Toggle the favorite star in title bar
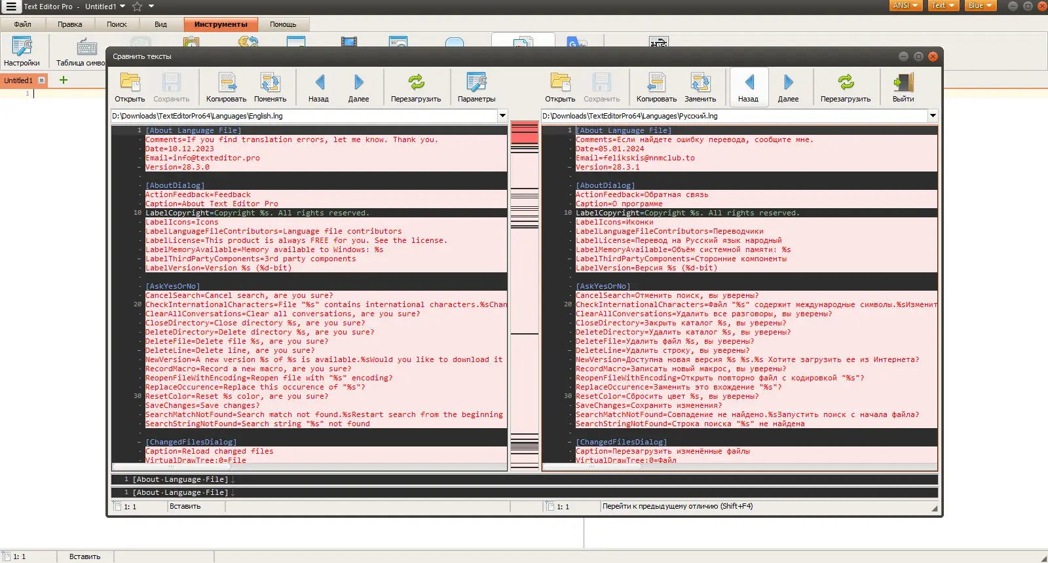The height and width of the screenshot is (563, 1048). 137,7
